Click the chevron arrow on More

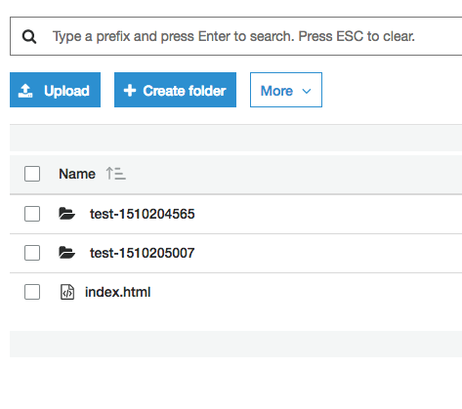click(307, 91)
